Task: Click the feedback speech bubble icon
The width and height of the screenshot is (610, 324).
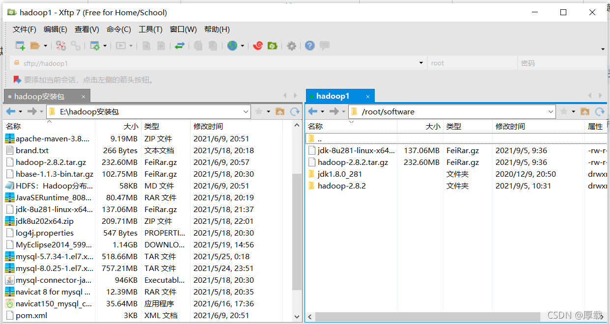Action: [x=325, y=46]
